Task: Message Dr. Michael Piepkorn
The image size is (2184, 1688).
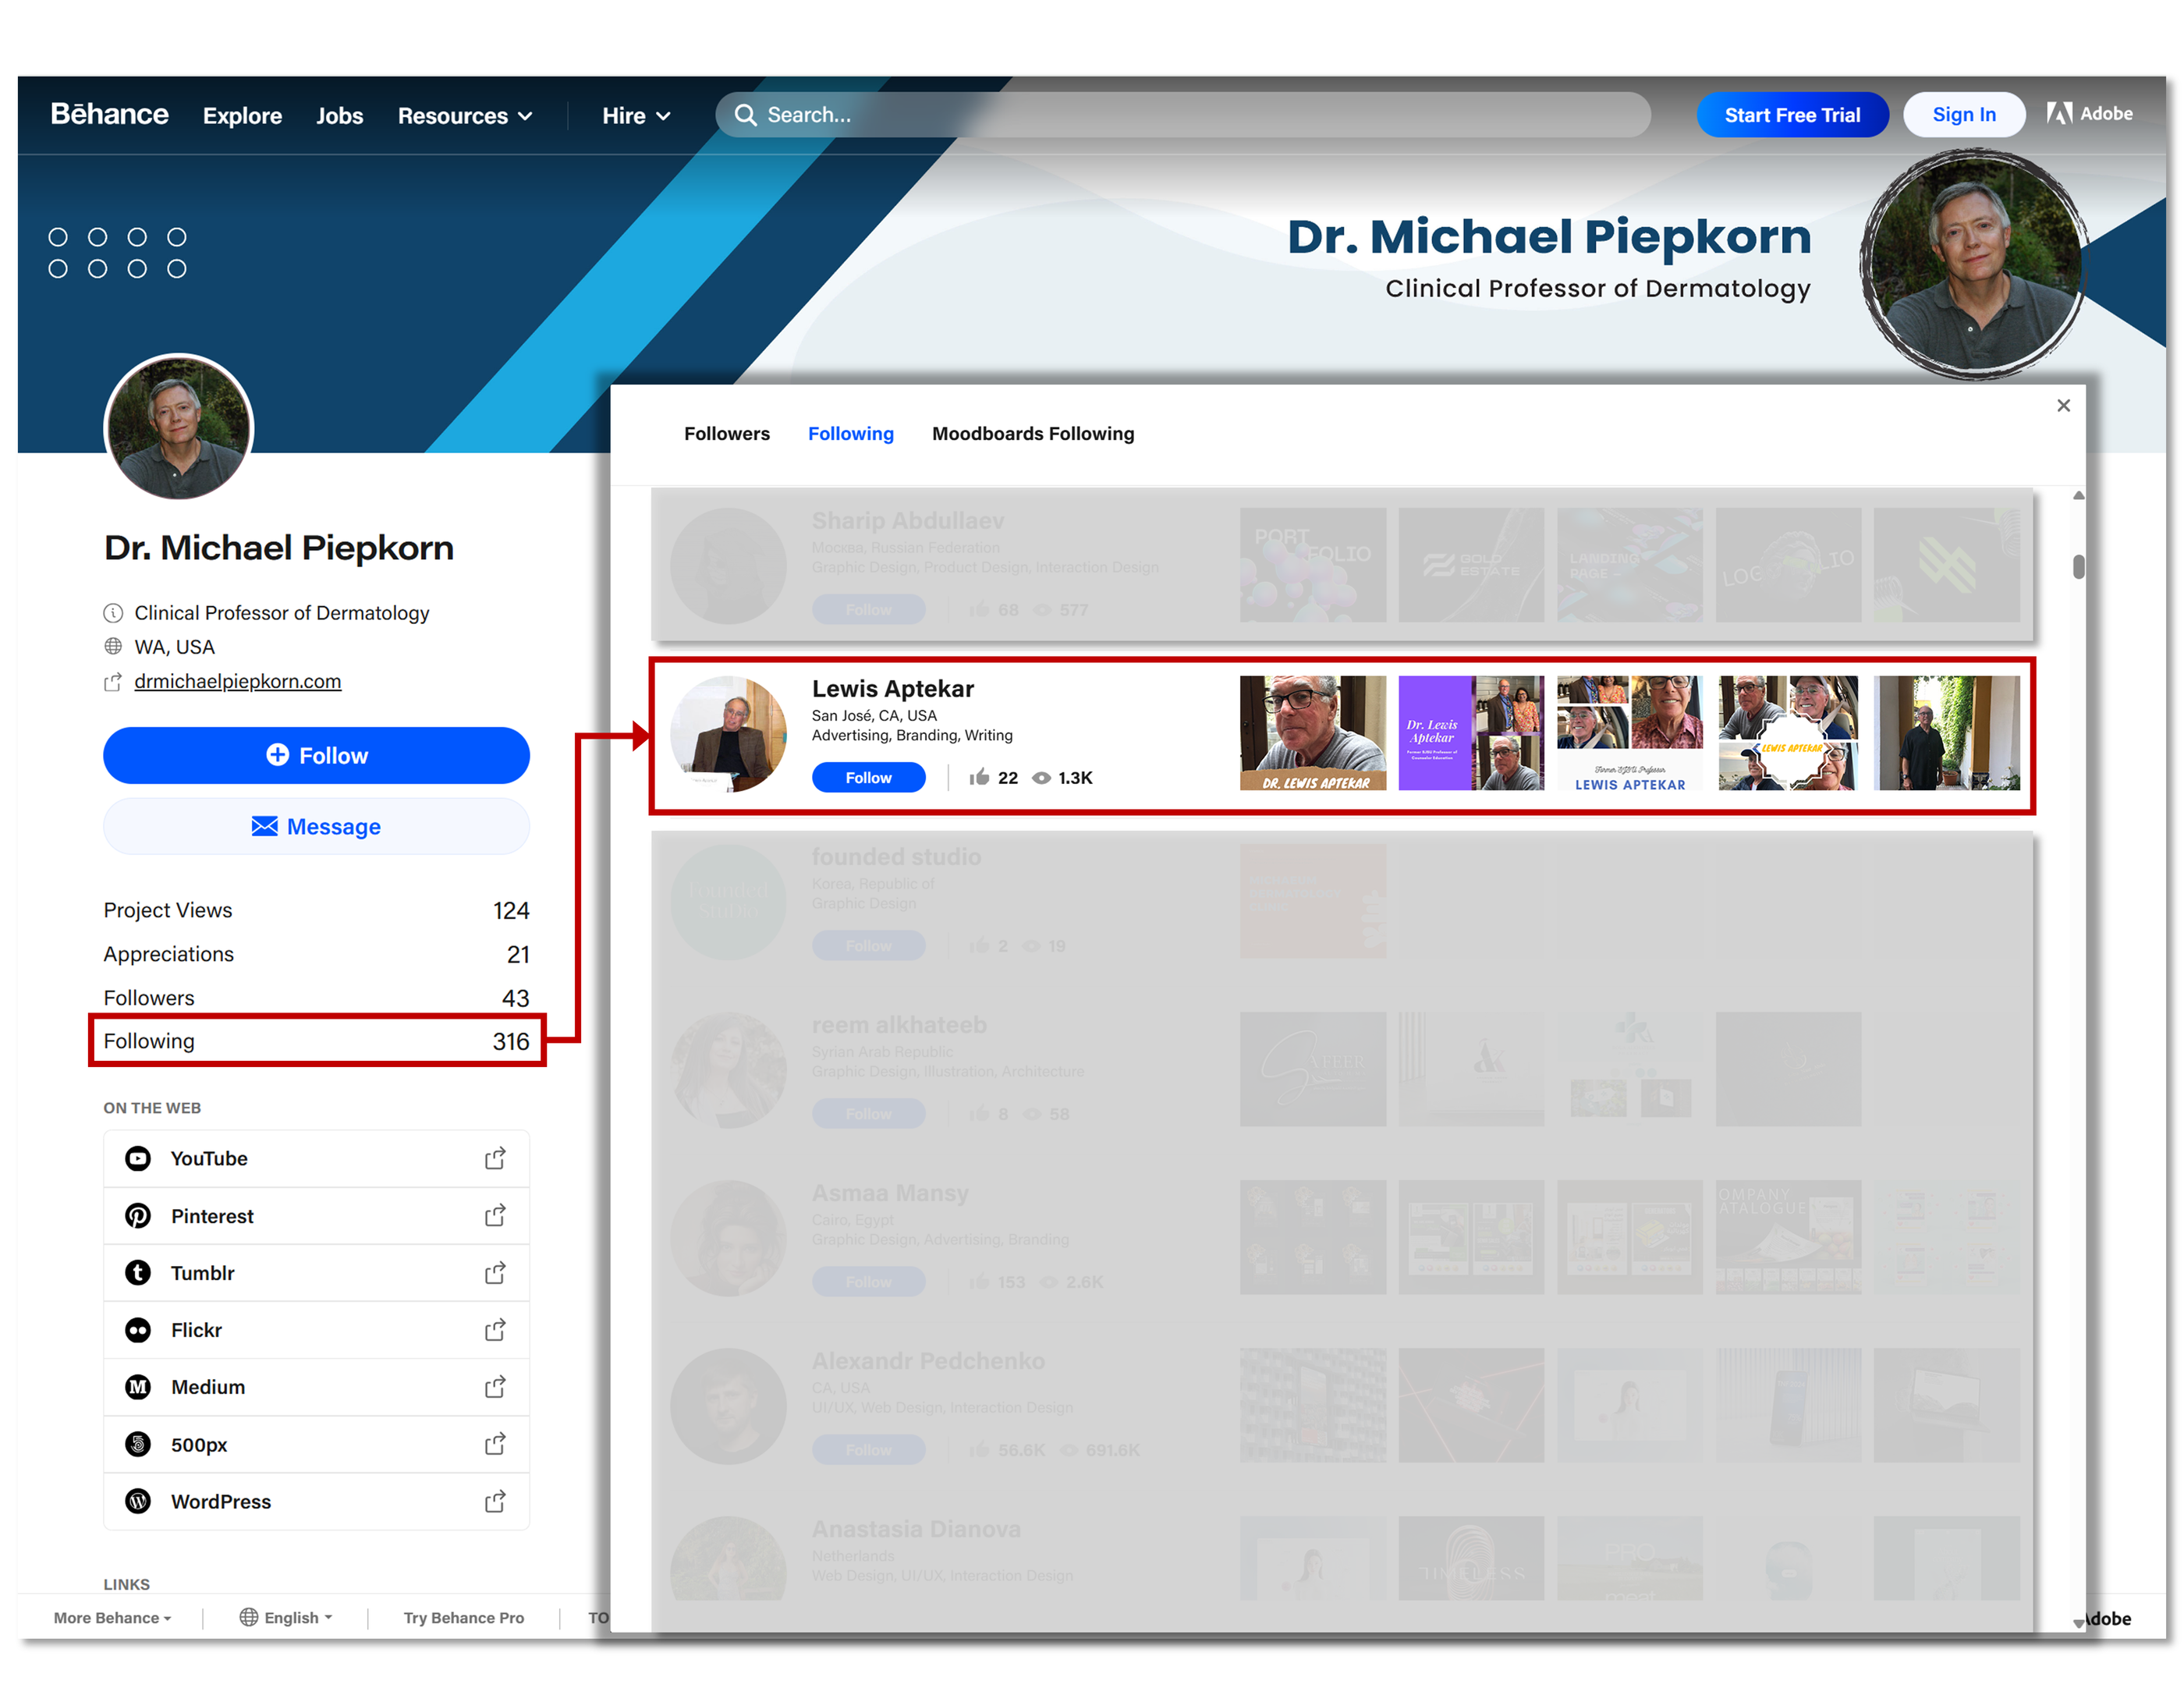Action: click(x=317, y=826)
